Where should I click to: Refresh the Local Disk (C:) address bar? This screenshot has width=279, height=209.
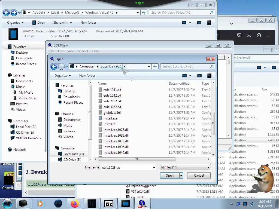click(x=155, y=66)
